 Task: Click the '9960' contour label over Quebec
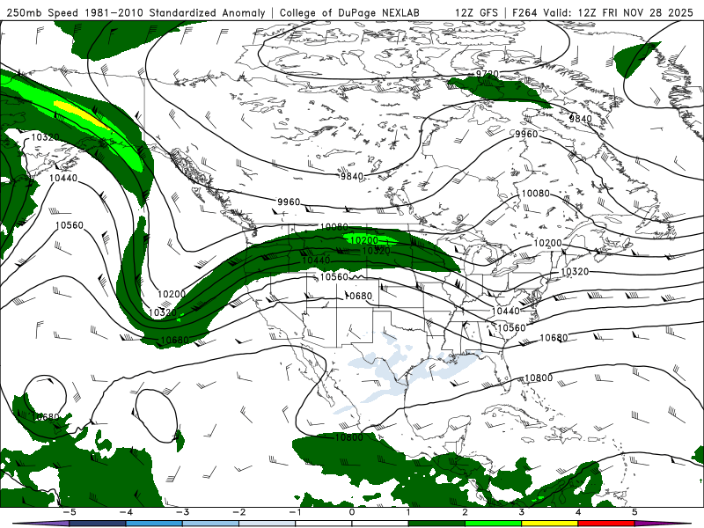(x=526, y=135)
